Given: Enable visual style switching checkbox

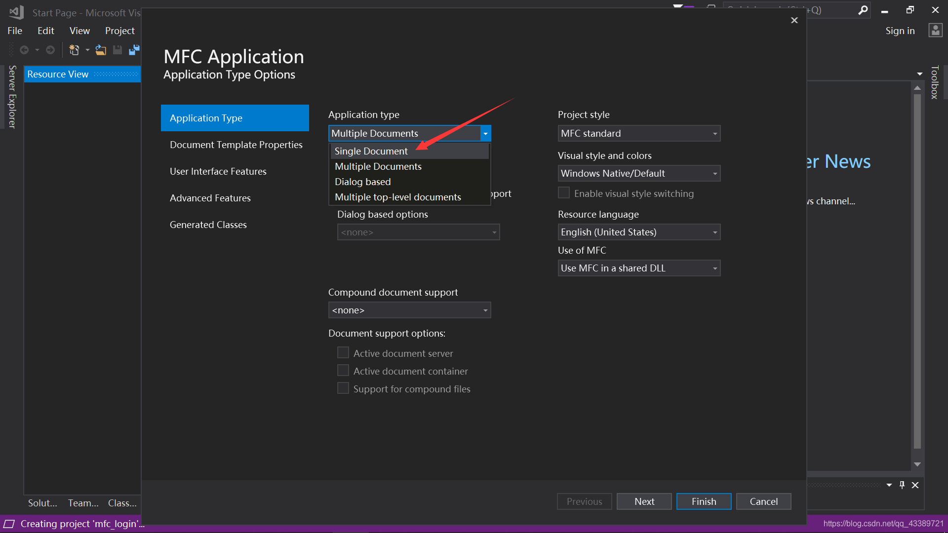Looking at the screenshot, I should click(564, 193).
